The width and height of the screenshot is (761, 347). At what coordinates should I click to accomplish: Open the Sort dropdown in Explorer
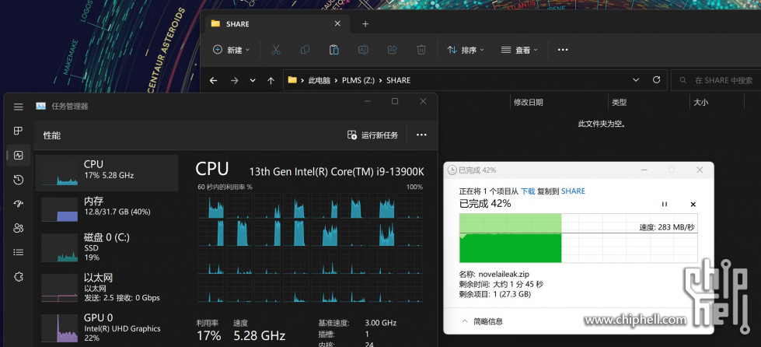click(x=466, y=50)
